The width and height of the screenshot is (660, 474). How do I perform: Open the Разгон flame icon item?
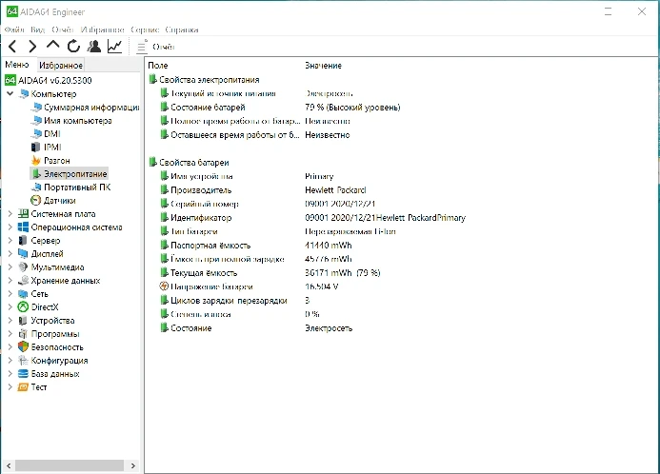[36, 161]
